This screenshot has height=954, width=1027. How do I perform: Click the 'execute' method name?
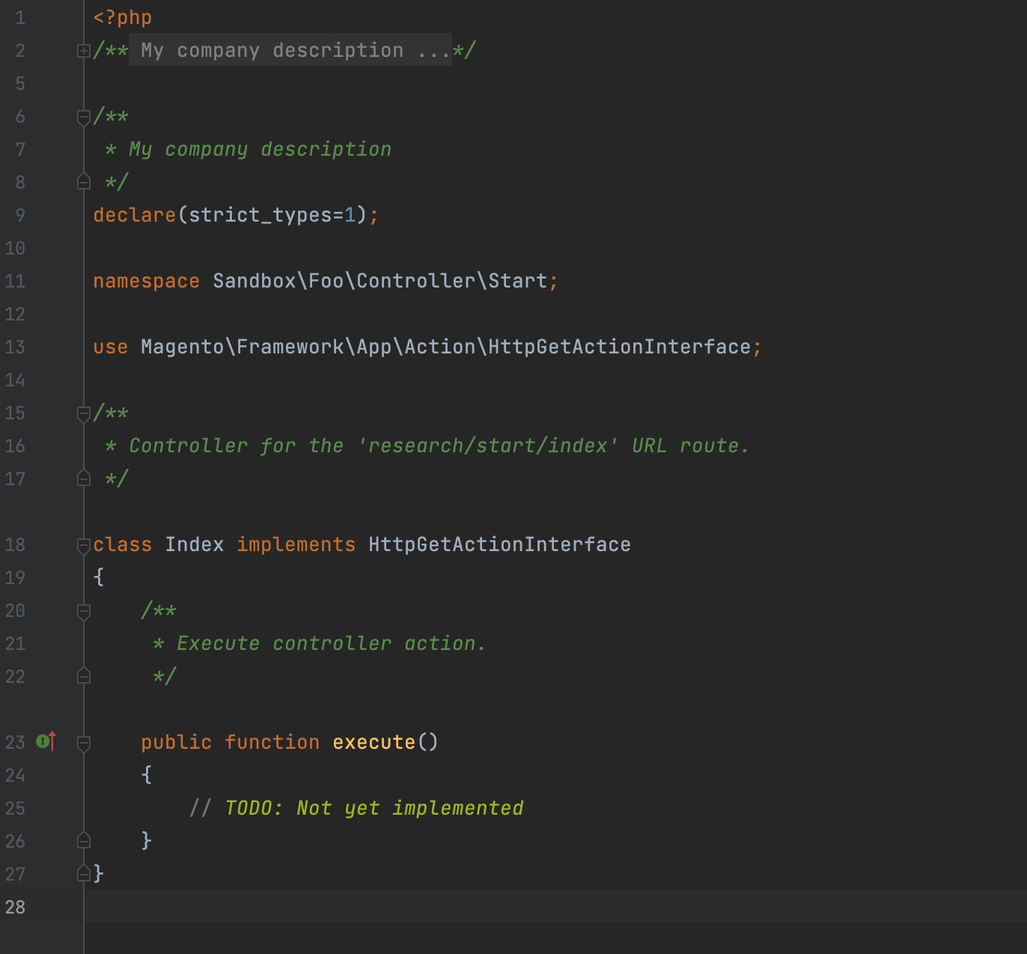[374, 742]
